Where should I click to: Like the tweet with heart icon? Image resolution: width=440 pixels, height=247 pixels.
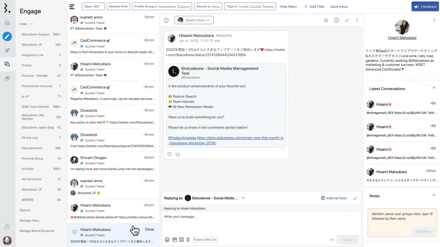coord(169,154)
